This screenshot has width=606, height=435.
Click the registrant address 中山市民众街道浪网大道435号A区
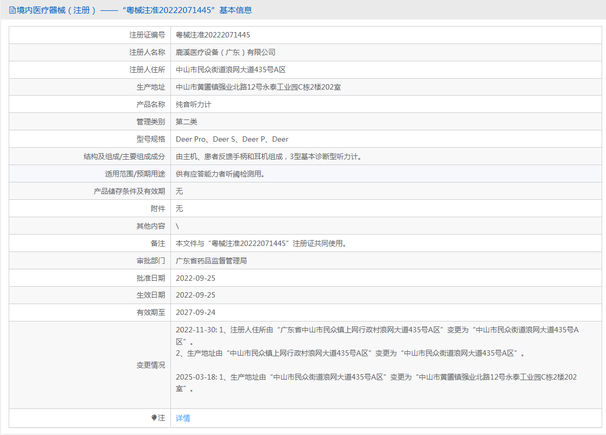point(231,70)
